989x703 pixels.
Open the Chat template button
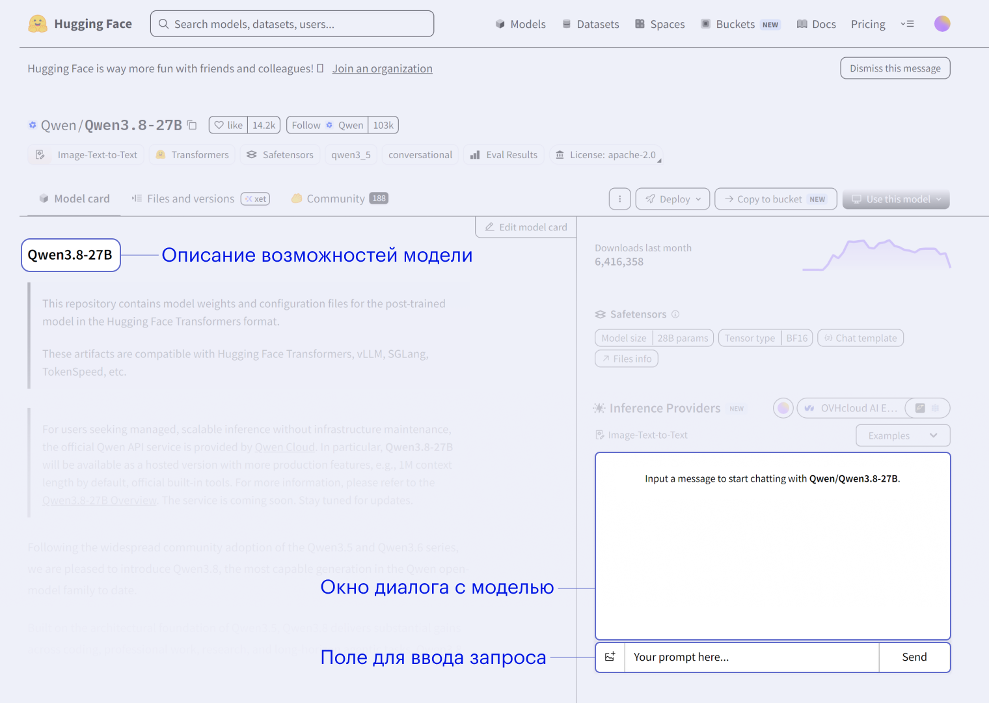pos(860,338)
